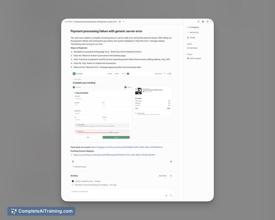Subscribe to issue activity
The height and width of the screenshot is (220, 275).
(162, 176)
